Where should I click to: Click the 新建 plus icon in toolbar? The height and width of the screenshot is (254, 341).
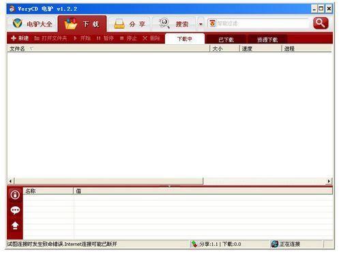click(x=14, y=38)
